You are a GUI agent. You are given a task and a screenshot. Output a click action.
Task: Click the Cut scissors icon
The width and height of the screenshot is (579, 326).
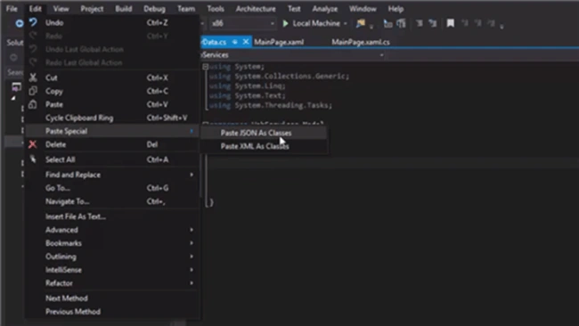point(33,77)
